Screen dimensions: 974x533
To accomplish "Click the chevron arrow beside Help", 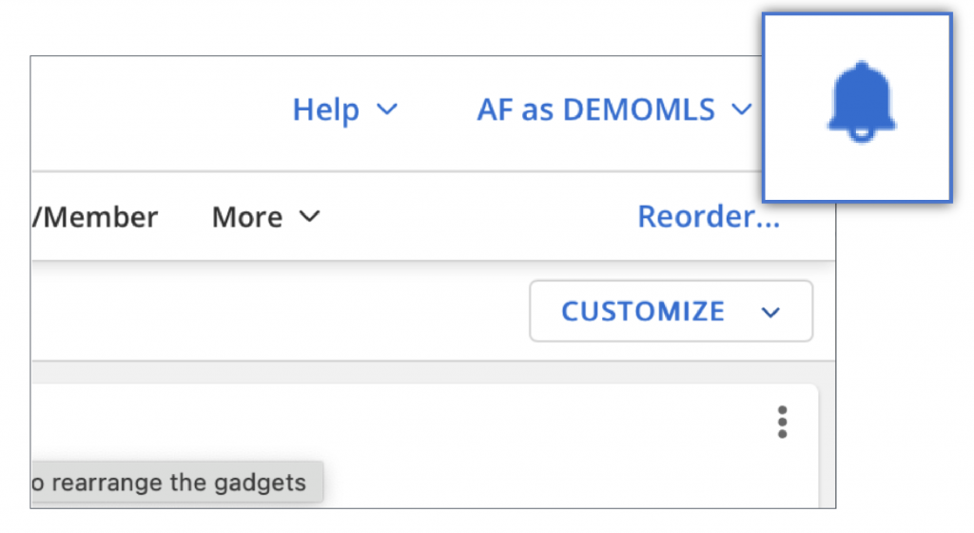I will point(387,110).
